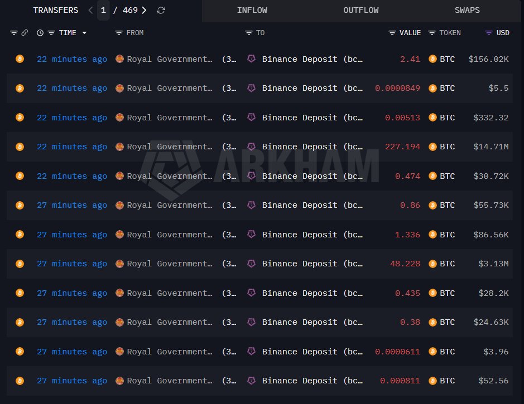Click Bitcoin chain icon in the $5.5 row

click(20, 88)
